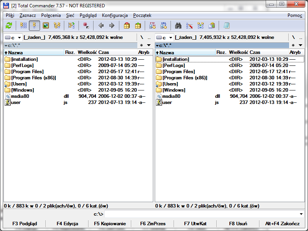
Task: Click the red asterisk invert selection icon
Action: coord(86,25)
